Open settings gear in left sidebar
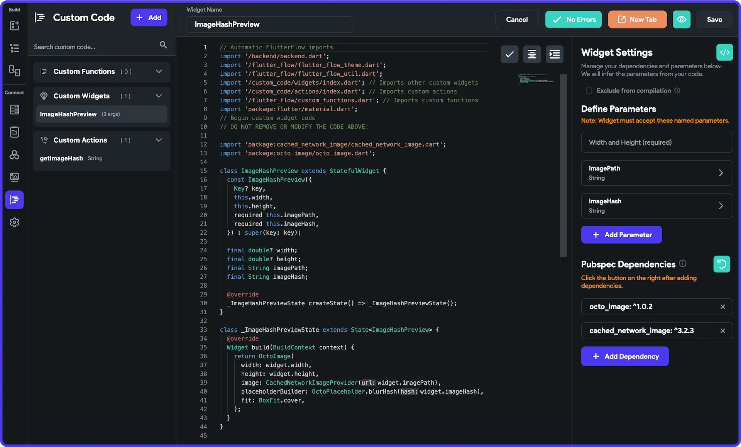The height and width of the screenshot is (447, 741). [14, 222]
